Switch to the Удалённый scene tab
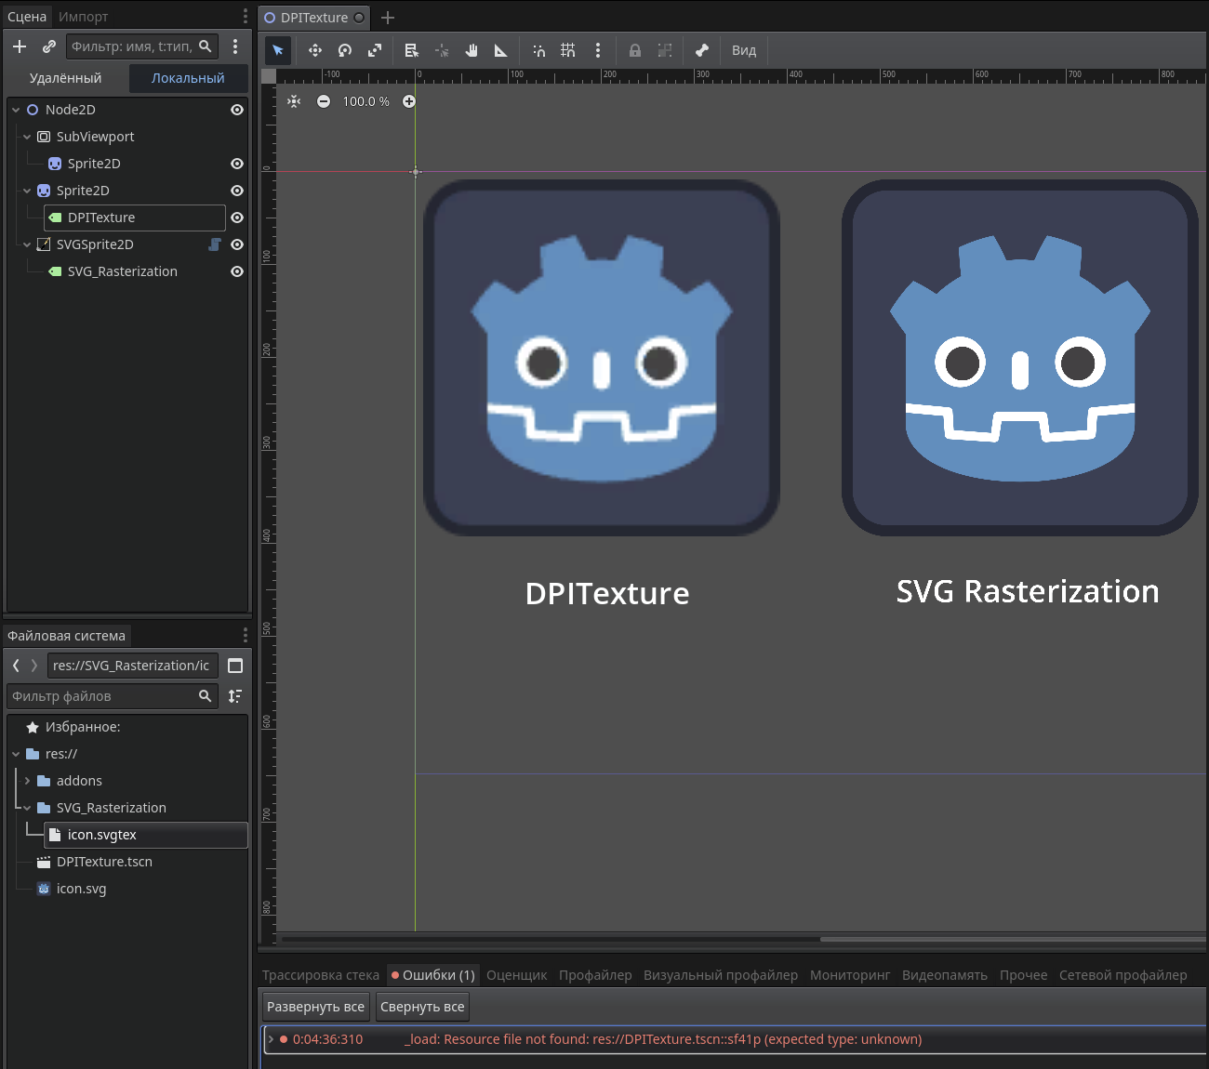The image size is (1209, 1069). click(65, 78)
